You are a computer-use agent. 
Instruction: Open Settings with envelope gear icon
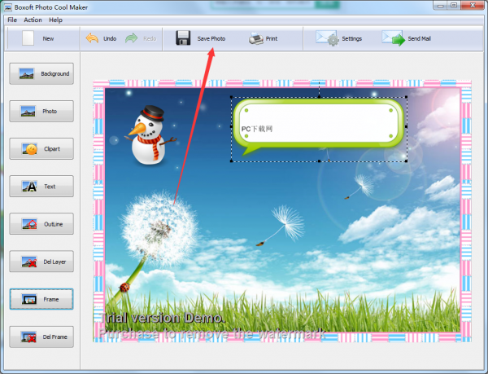pyautogui.click(x=327, y=38)
